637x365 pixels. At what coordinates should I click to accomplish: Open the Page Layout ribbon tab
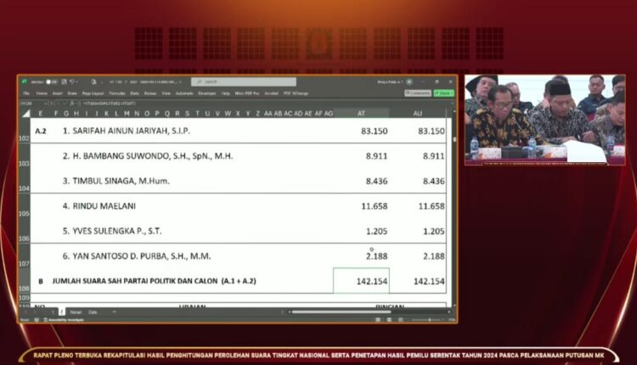click(x=93, y=93)
